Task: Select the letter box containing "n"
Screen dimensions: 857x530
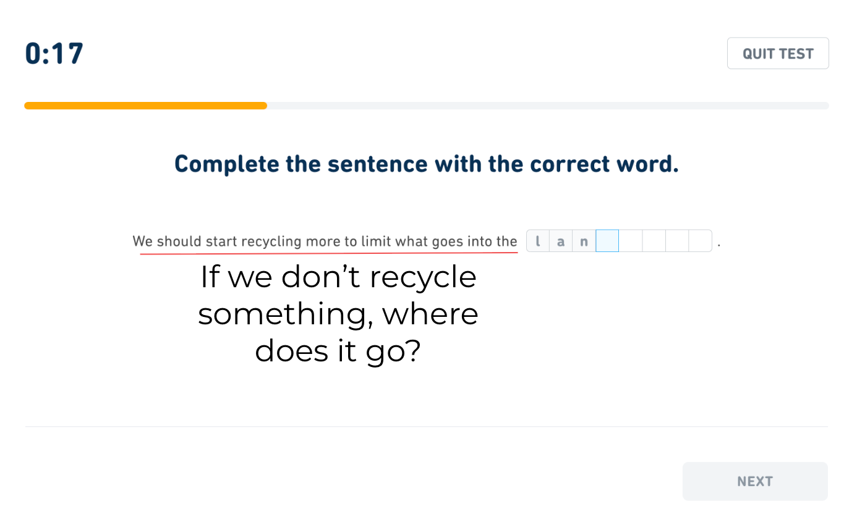Action: pyautogui.click(x=584, y=241)
